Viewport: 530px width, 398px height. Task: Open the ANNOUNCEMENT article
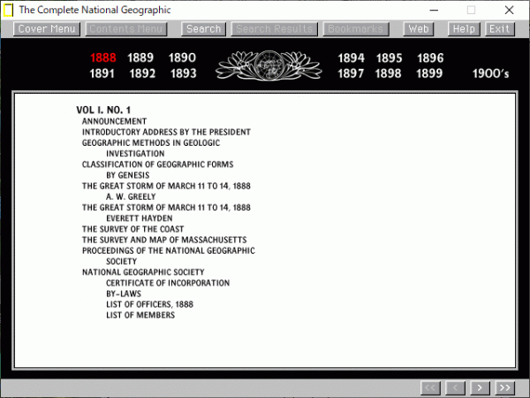click(x=114, y=121)
